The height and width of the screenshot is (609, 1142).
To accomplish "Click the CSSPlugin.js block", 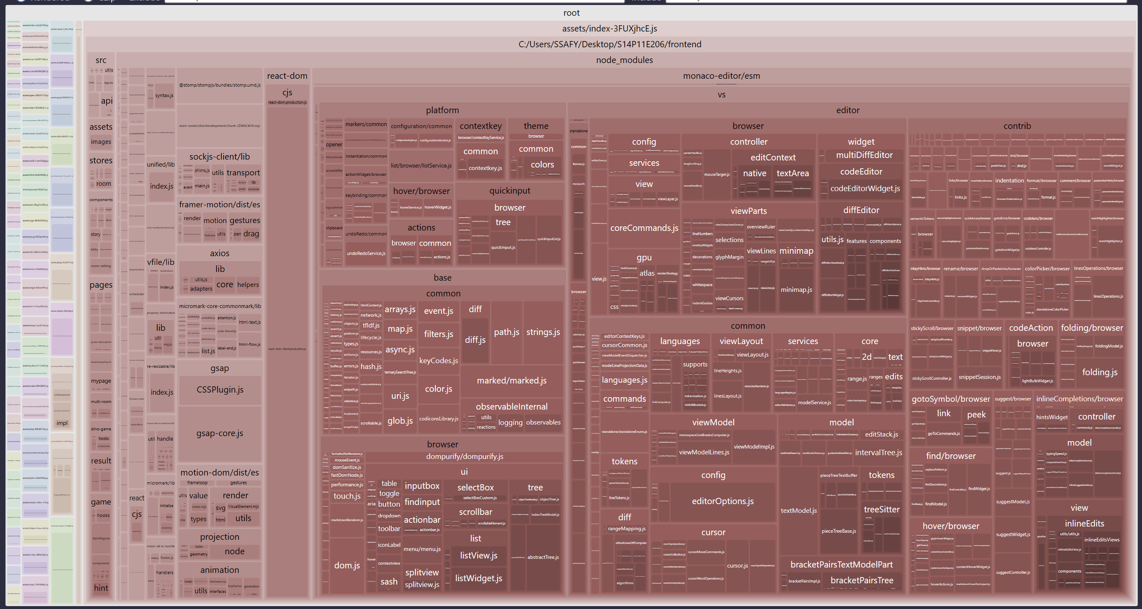I will click(219, 390).
